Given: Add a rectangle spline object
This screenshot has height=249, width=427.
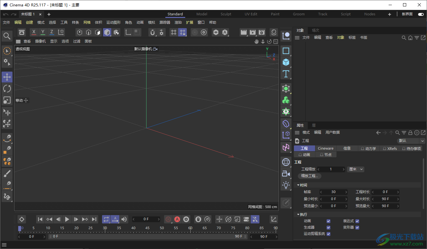Looking at the screenshot, I should [286, 51].
